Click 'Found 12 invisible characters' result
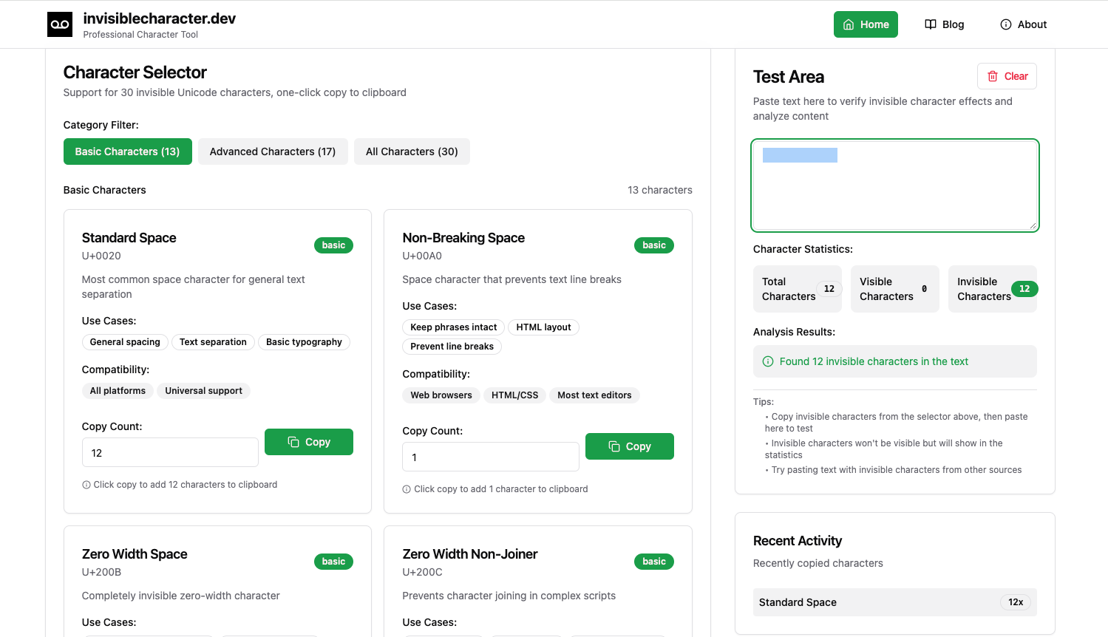 (x=895, y=361)
